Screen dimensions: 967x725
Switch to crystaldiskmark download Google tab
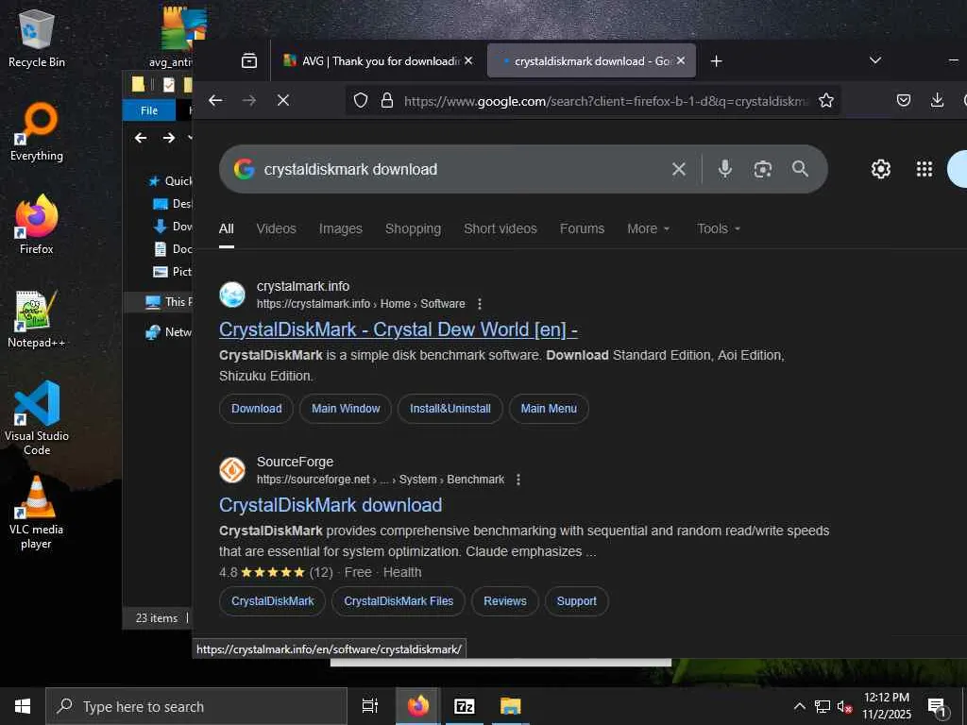[591, 60]
